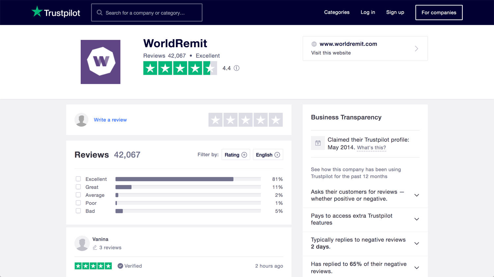Click the Average 2% rating bar
494x277 pixels.
pyautogui.click(x=188, y=195)
